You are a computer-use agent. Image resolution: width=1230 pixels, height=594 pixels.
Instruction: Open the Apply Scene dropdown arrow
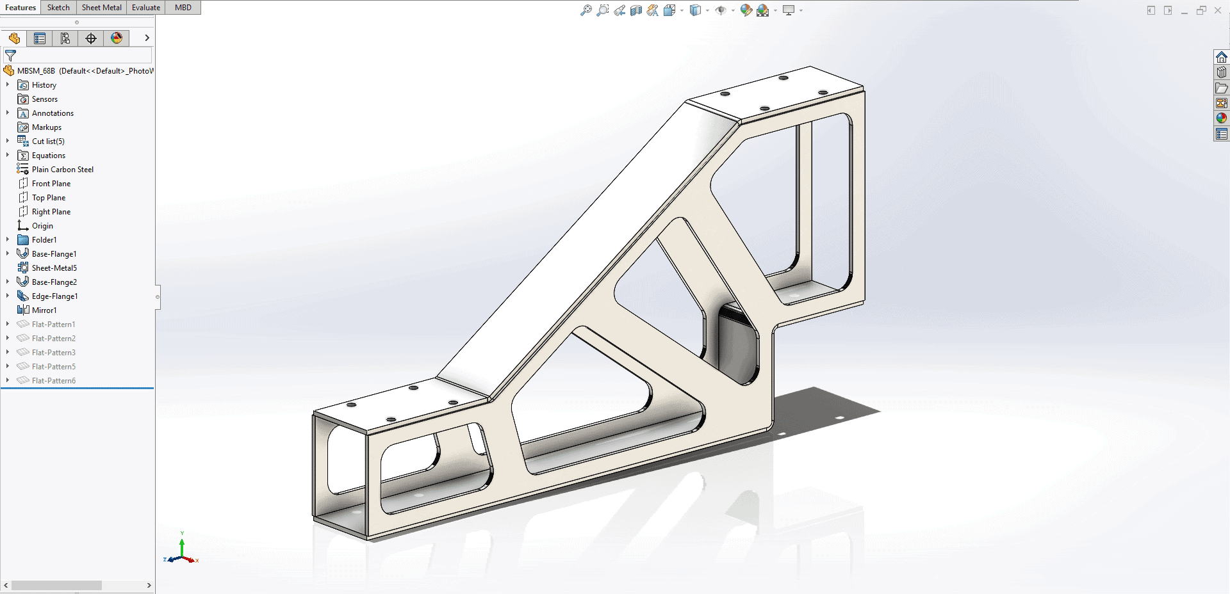[x=775, y=10]
